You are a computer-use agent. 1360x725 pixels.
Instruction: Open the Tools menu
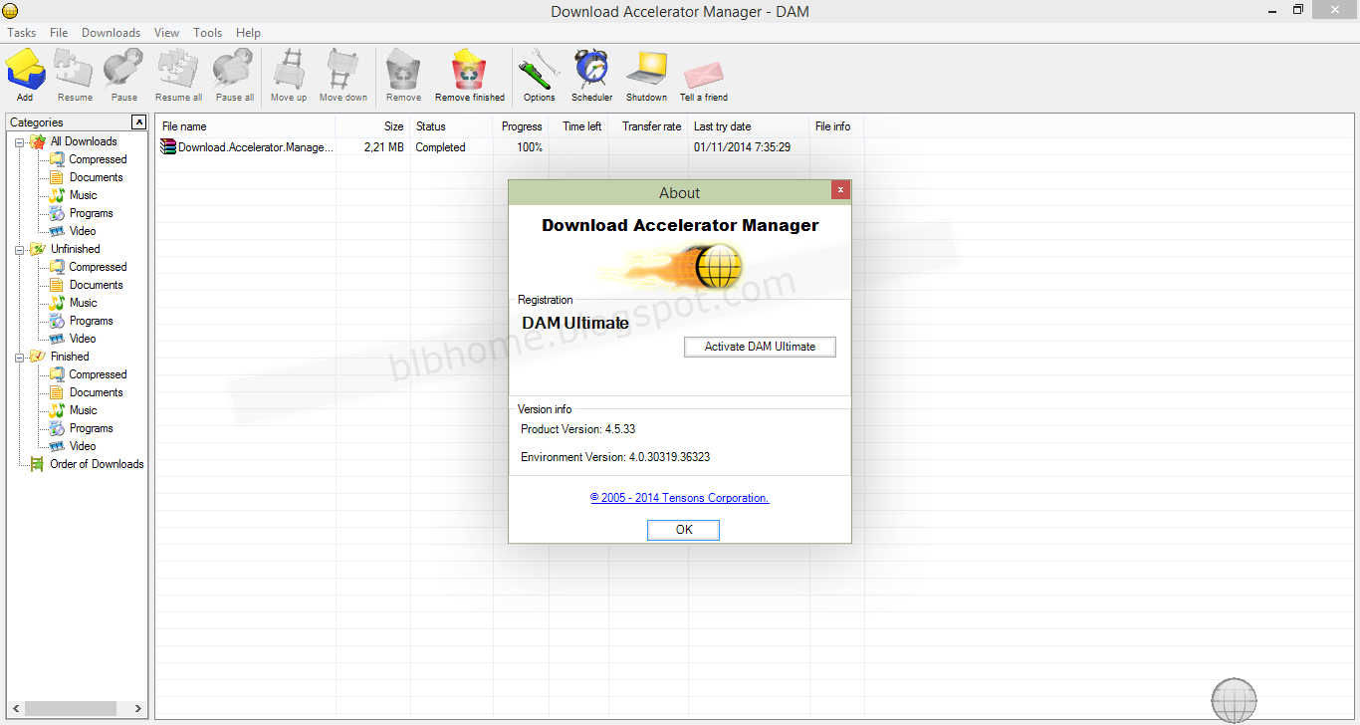[x=207, y=33]
